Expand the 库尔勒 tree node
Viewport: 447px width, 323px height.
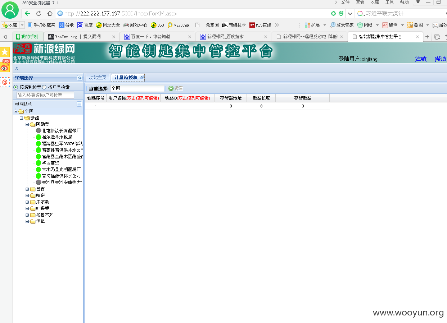[27, 202]
